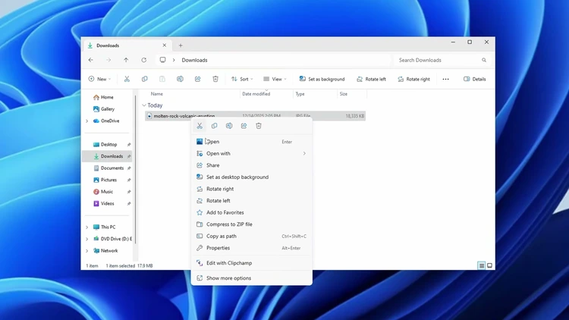Click the toolbar Rotate right button
569x320 pixels.
point(413,79)
